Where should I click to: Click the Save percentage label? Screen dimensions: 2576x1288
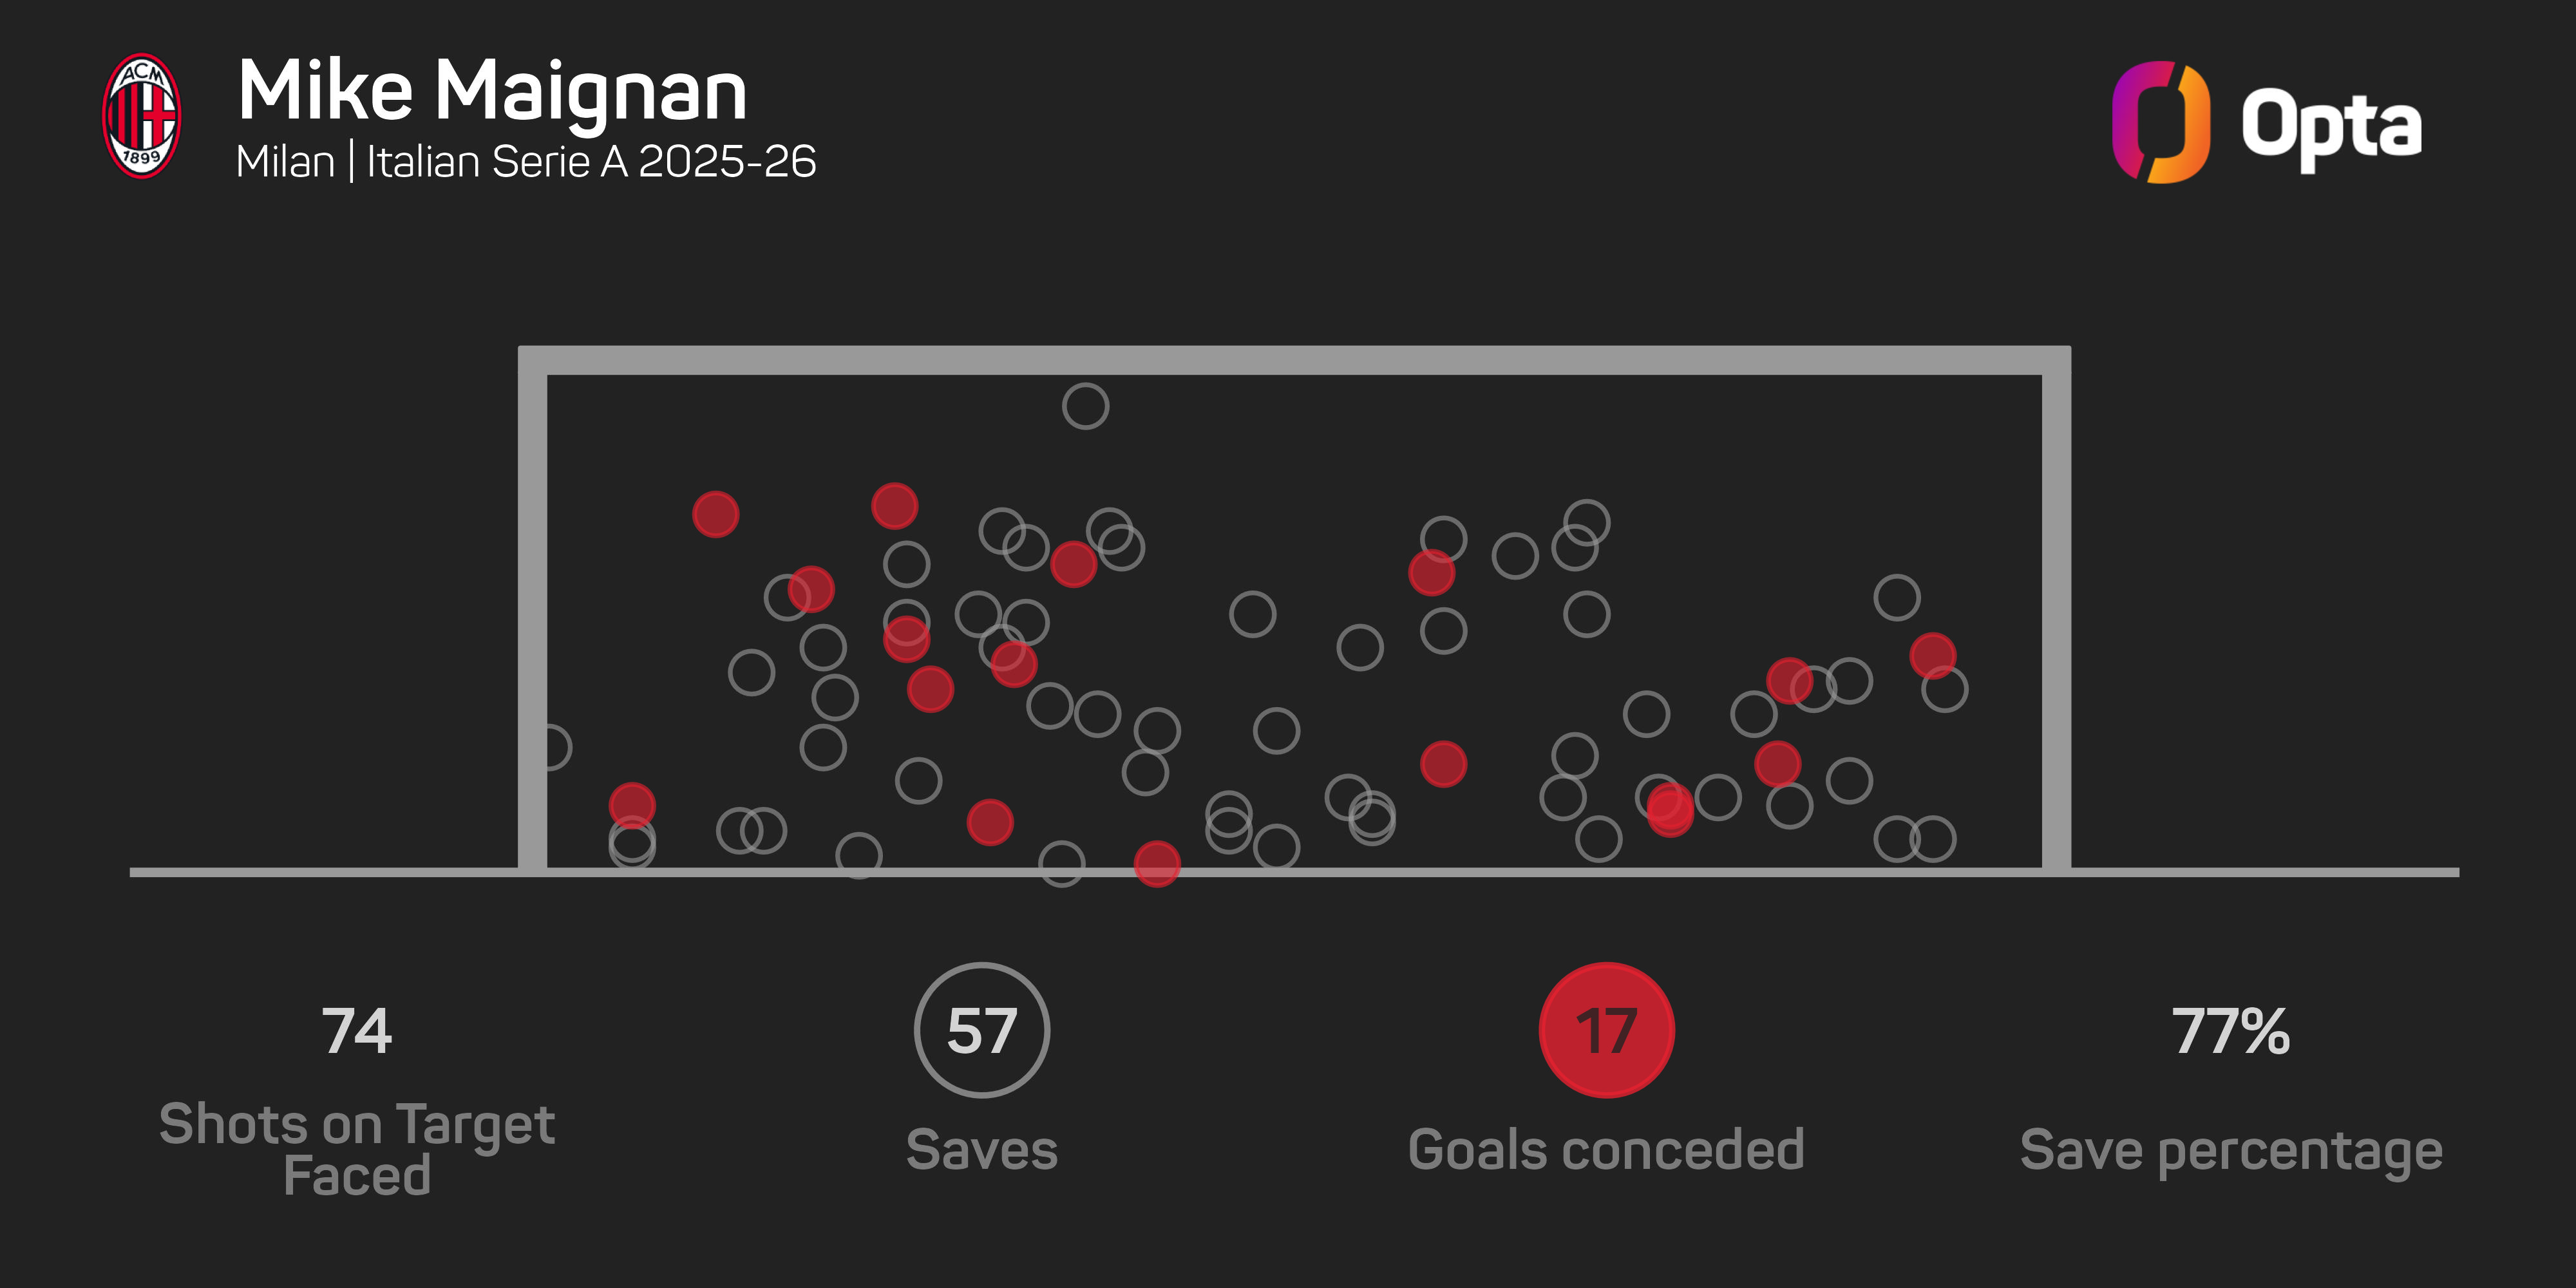(x=2231, y=1150)
